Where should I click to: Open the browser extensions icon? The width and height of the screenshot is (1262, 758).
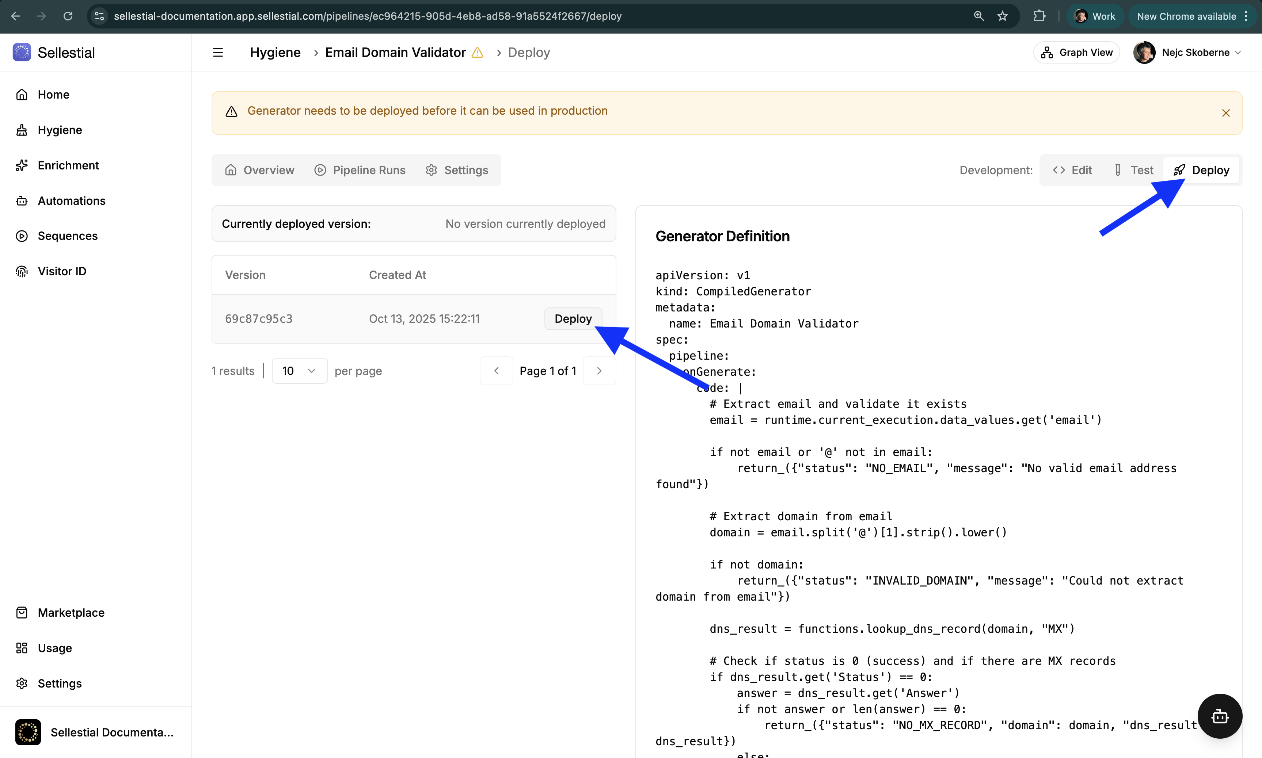coord(1039,16)
